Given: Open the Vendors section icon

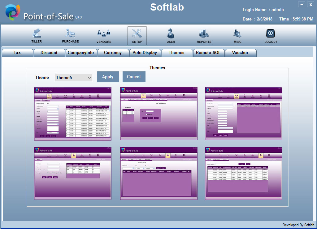Looking at the screenshot, I should click(104, 34).
